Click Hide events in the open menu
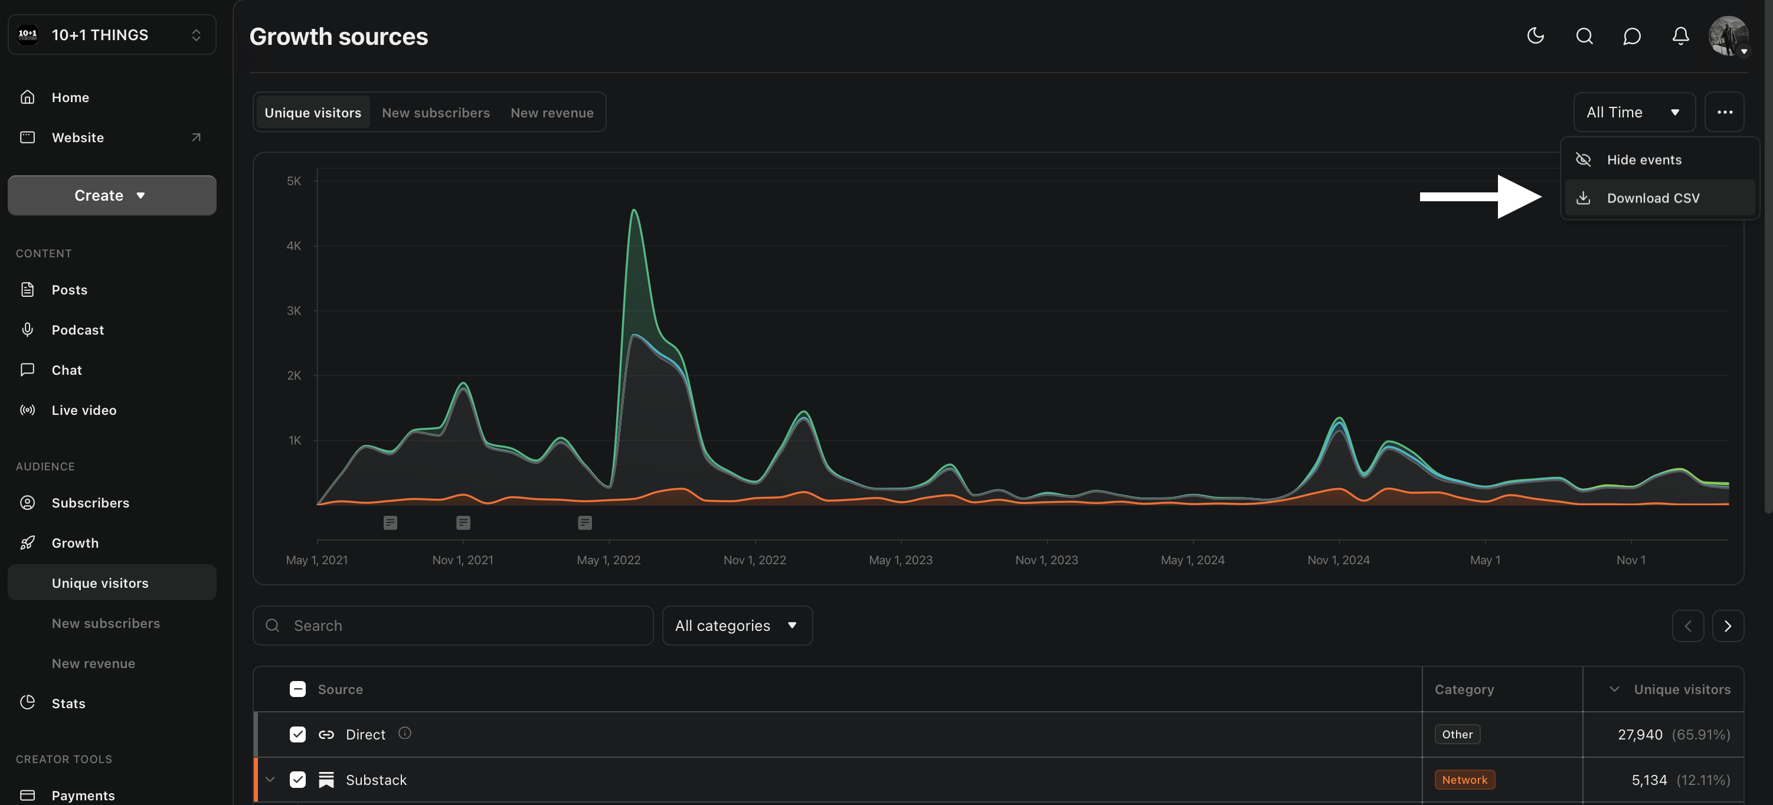Viewport: 1773px width, 805px height. click(1645, 159)
